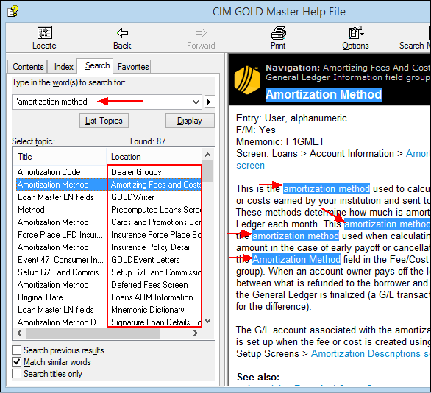Select the Setup G/L and Commis... row

pyautogui.click(x=109, y=272)
